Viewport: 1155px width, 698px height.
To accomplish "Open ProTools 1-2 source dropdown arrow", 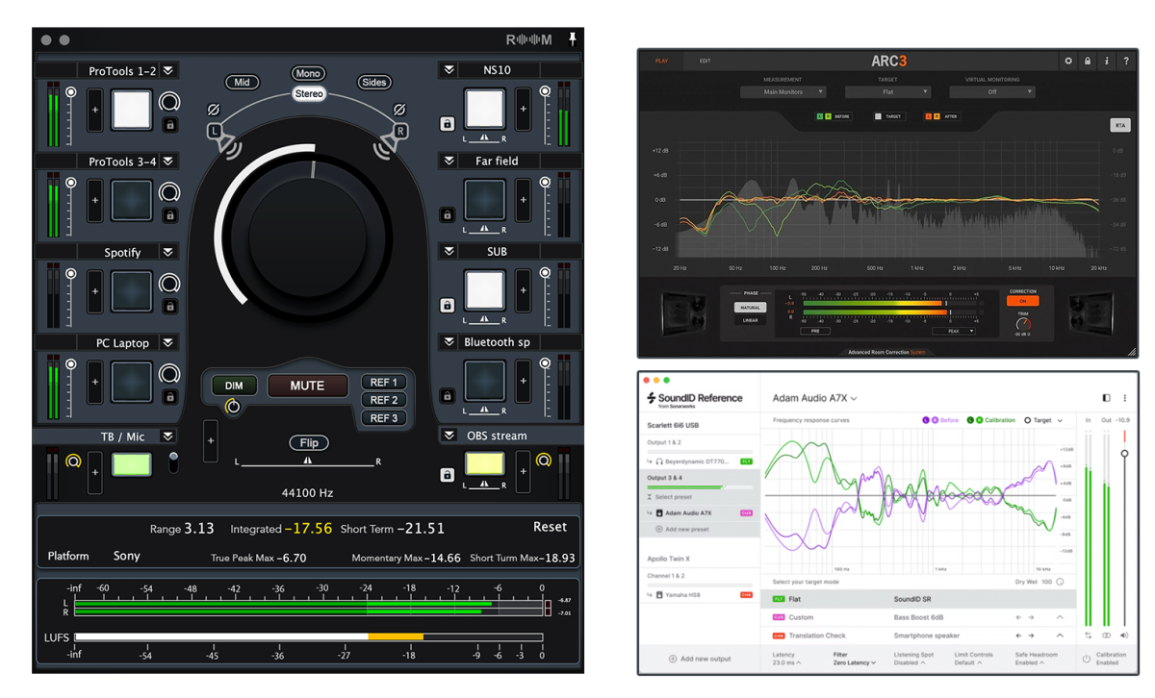I will 168,71.
